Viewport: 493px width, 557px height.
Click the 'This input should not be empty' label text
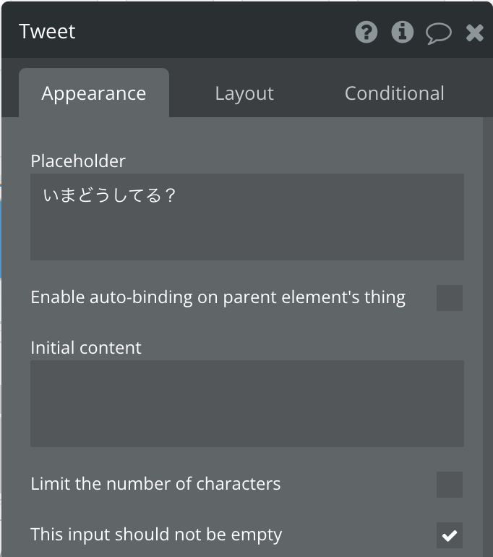[156, 535]
